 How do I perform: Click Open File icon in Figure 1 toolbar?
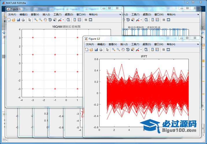(14, 20)
